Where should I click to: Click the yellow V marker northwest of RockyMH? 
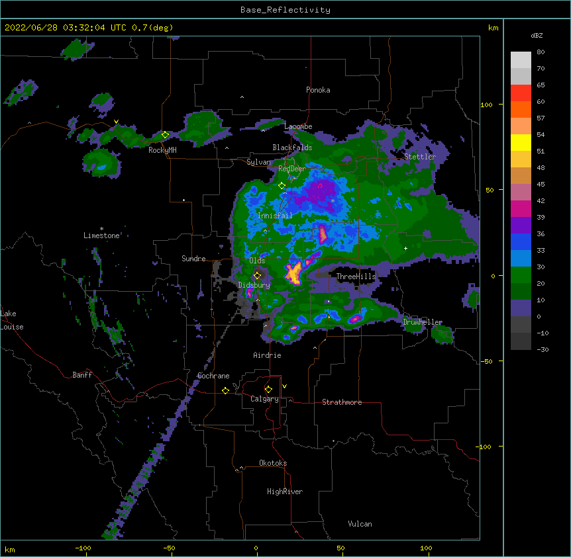pos(116,122)
